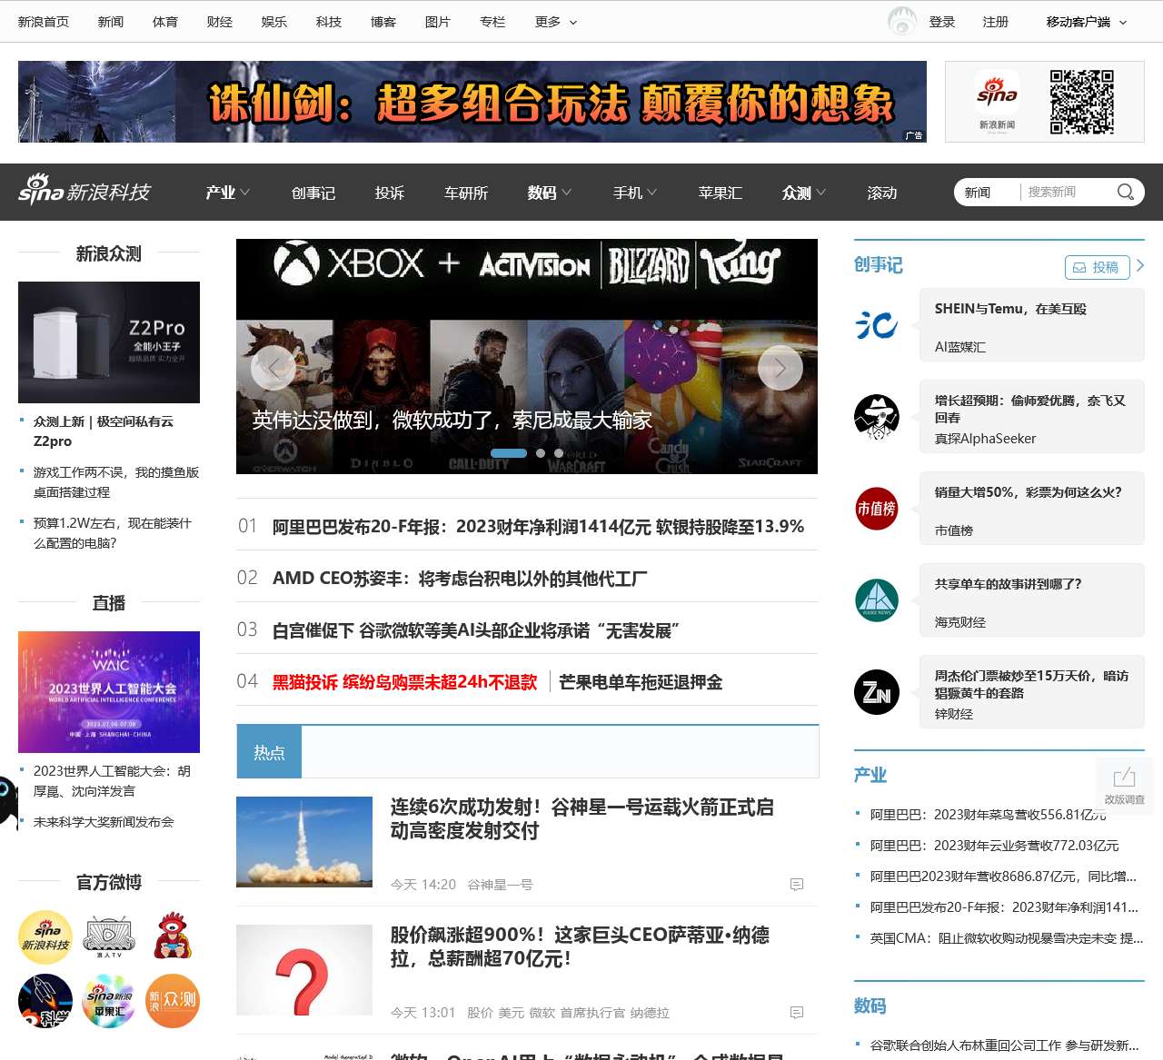This screenshot has width=1163, height=1060.
Task: Open 阿里巴巴 菜鸟营收556.81亿元 link
Action: (x=988, y=814)
